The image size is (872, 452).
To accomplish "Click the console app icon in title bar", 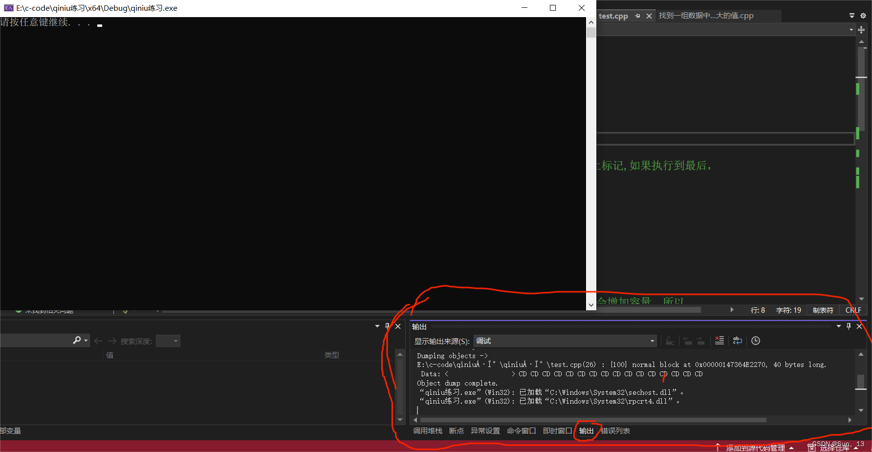I will (x=8, y=8).
